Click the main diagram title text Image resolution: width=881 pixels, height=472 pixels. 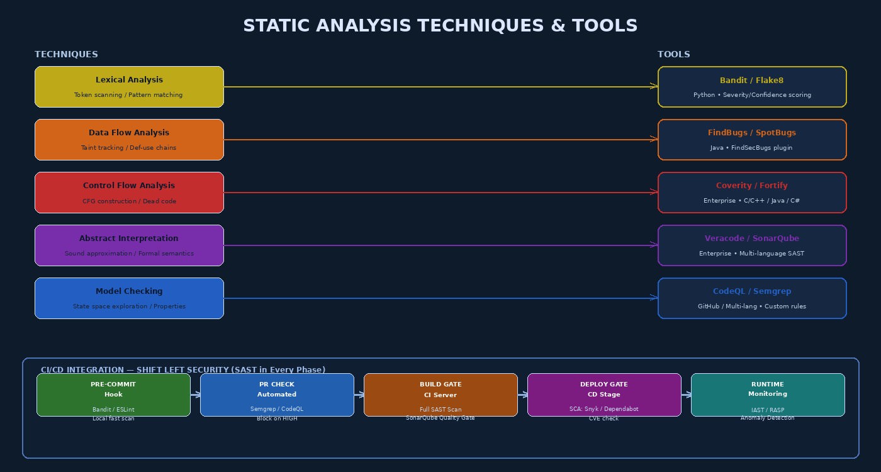click(441, 26)
